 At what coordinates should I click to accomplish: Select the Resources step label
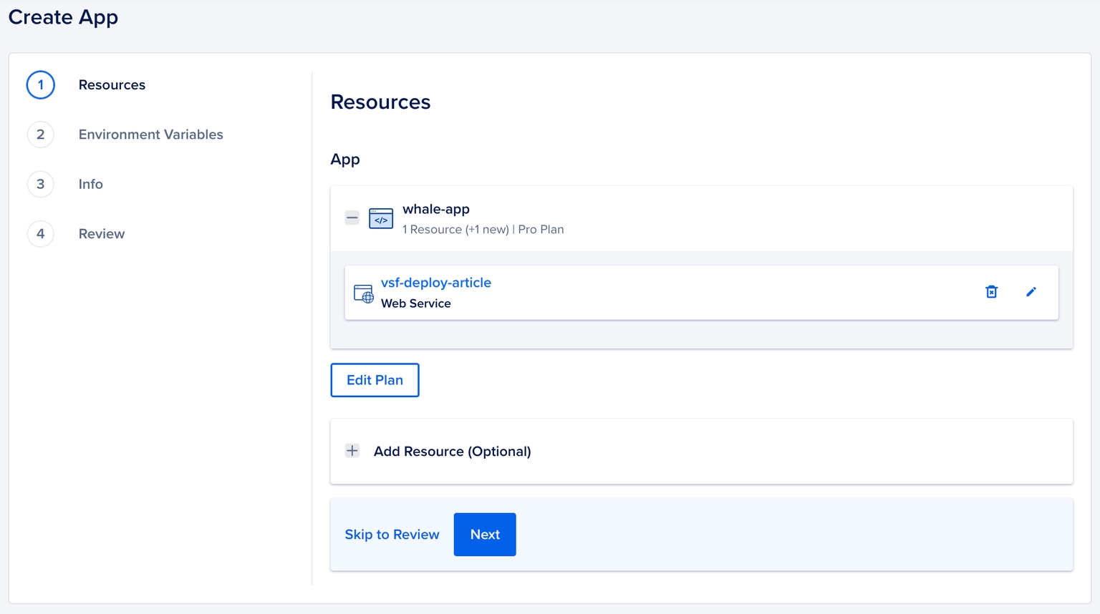pyautogui.click(x=112, y=85)
